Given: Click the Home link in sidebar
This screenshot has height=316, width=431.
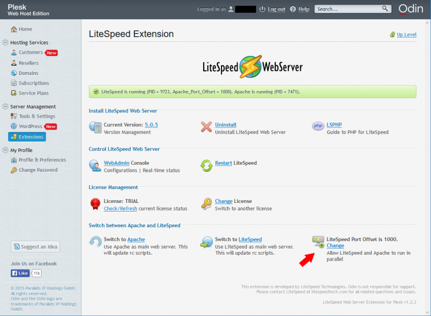Looking at the screenshot, I should click(25, 29).
